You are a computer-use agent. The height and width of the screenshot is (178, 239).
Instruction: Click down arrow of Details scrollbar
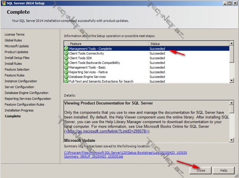232,140
